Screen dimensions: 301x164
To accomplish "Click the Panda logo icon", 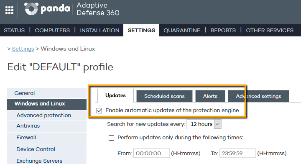I will (31, 9).
